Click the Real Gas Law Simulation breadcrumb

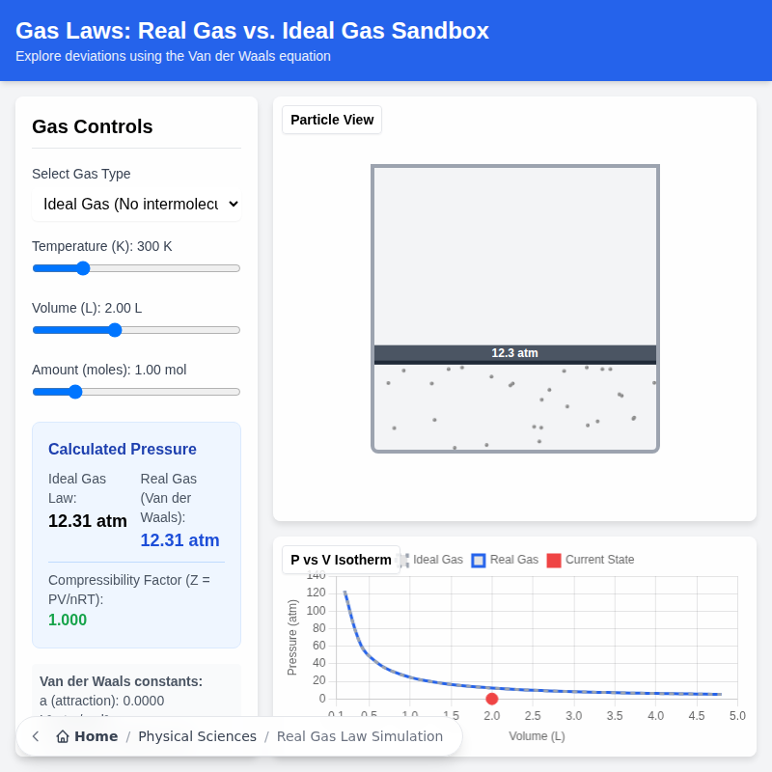360,735
